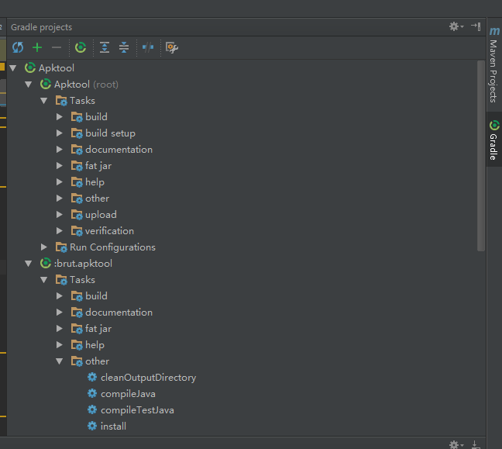Attach a Gradle project with plus icon
The image size is (502, 449).
[x=37, y=47]
